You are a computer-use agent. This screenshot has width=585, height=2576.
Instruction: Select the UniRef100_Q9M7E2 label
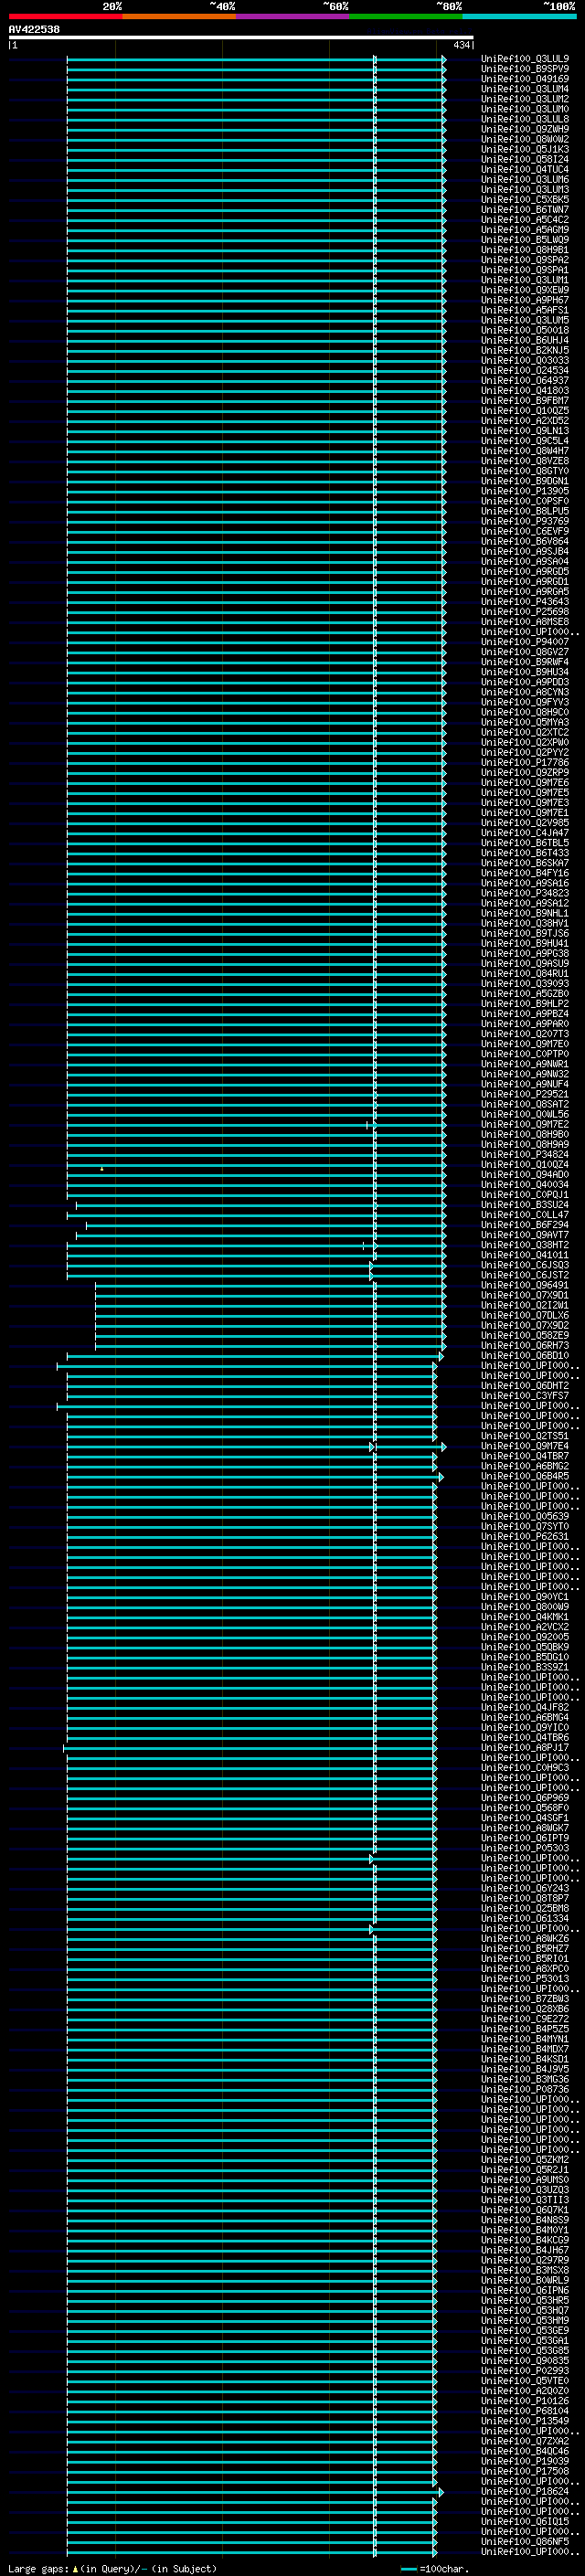[525, 1124]
